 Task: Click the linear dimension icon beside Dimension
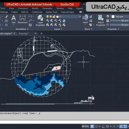click(30, 17)
